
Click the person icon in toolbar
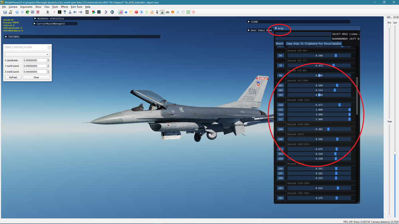click(10, 12)
